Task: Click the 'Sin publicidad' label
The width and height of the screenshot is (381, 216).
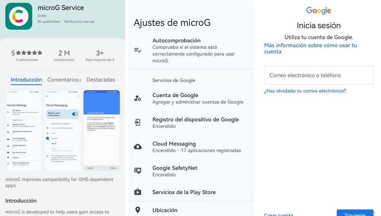Action: (48, 22)
